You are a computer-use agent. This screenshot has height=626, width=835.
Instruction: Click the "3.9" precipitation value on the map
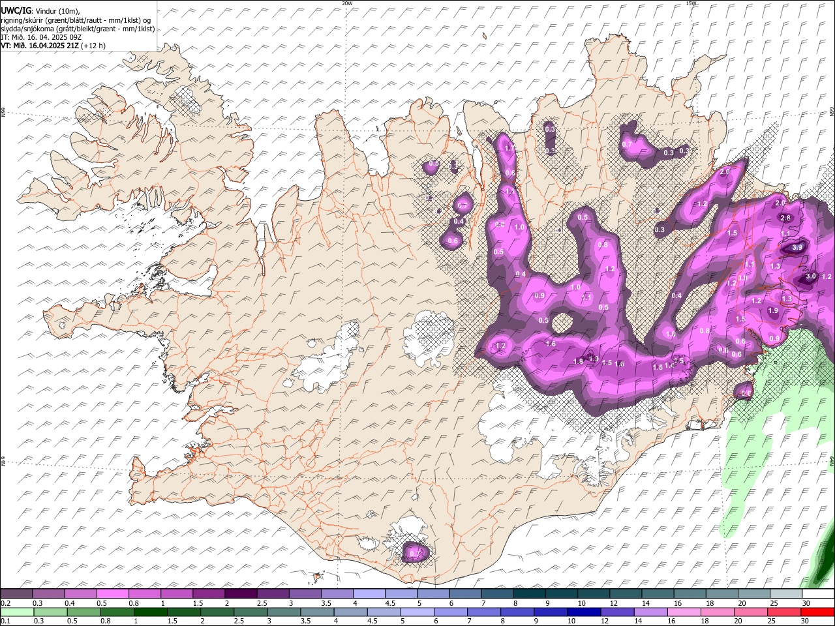pyautogui.click(x=797, y=248)
